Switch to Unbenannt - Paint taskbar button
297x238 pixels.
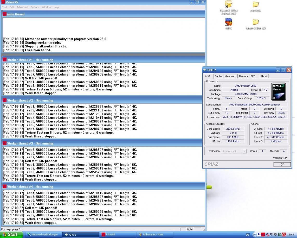click(x=155, y=235)
